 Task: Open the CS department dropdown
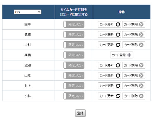pos(28,12)
